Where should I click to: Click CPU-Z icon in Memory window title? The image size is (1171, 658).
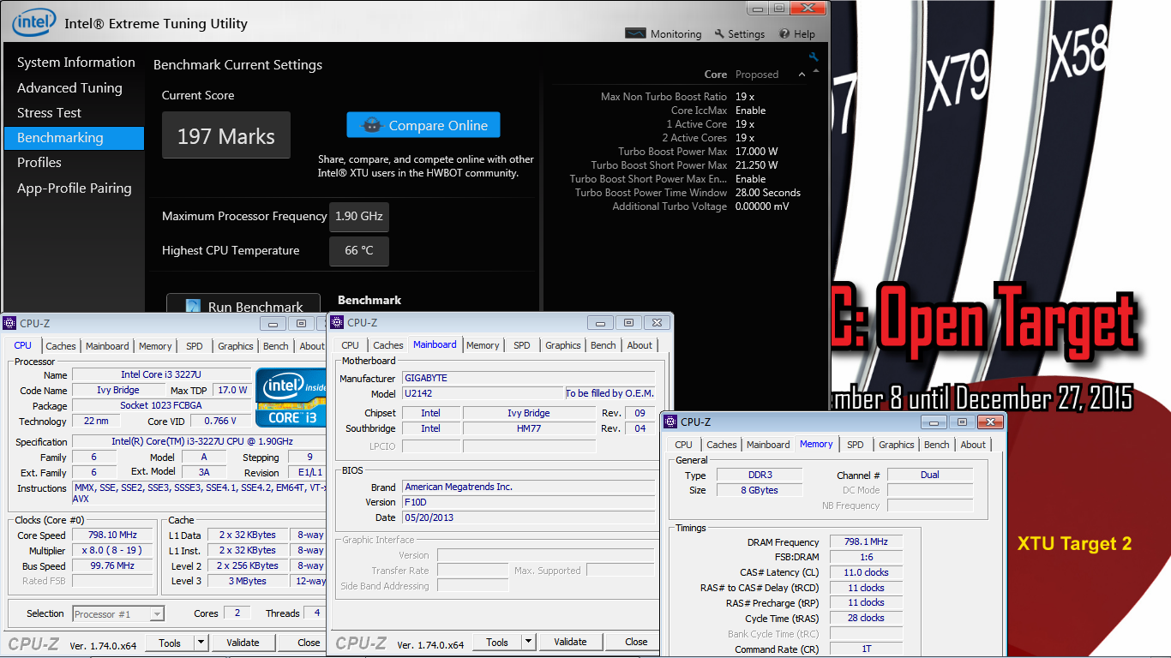670,422
